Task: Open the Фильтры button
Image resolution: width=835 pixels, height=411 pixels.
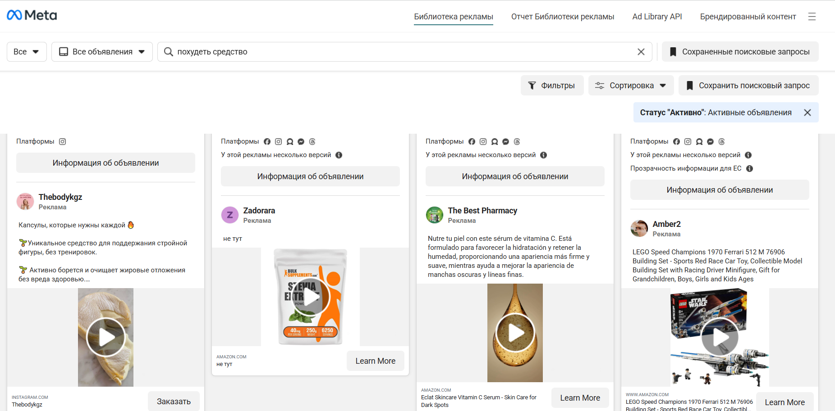Action: click(x=552, y=86)
